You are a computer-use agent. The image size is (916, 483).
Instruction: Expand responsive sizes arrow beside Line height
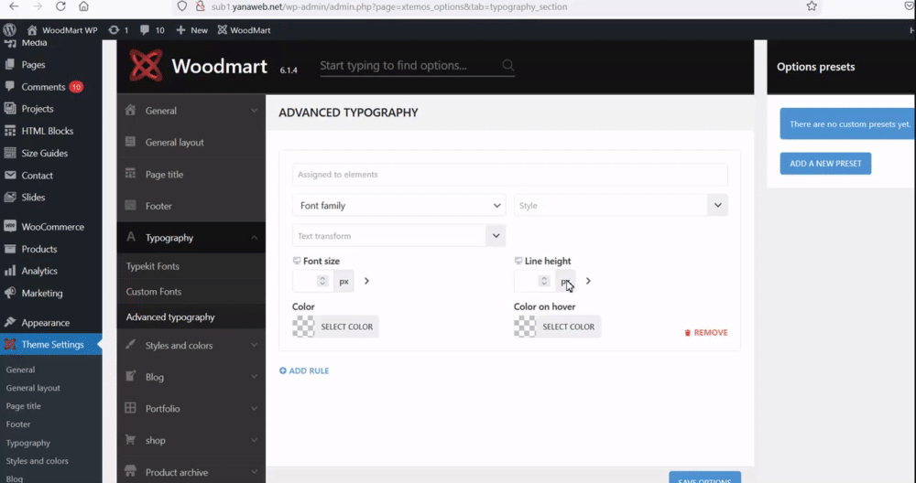coord(588,281)
